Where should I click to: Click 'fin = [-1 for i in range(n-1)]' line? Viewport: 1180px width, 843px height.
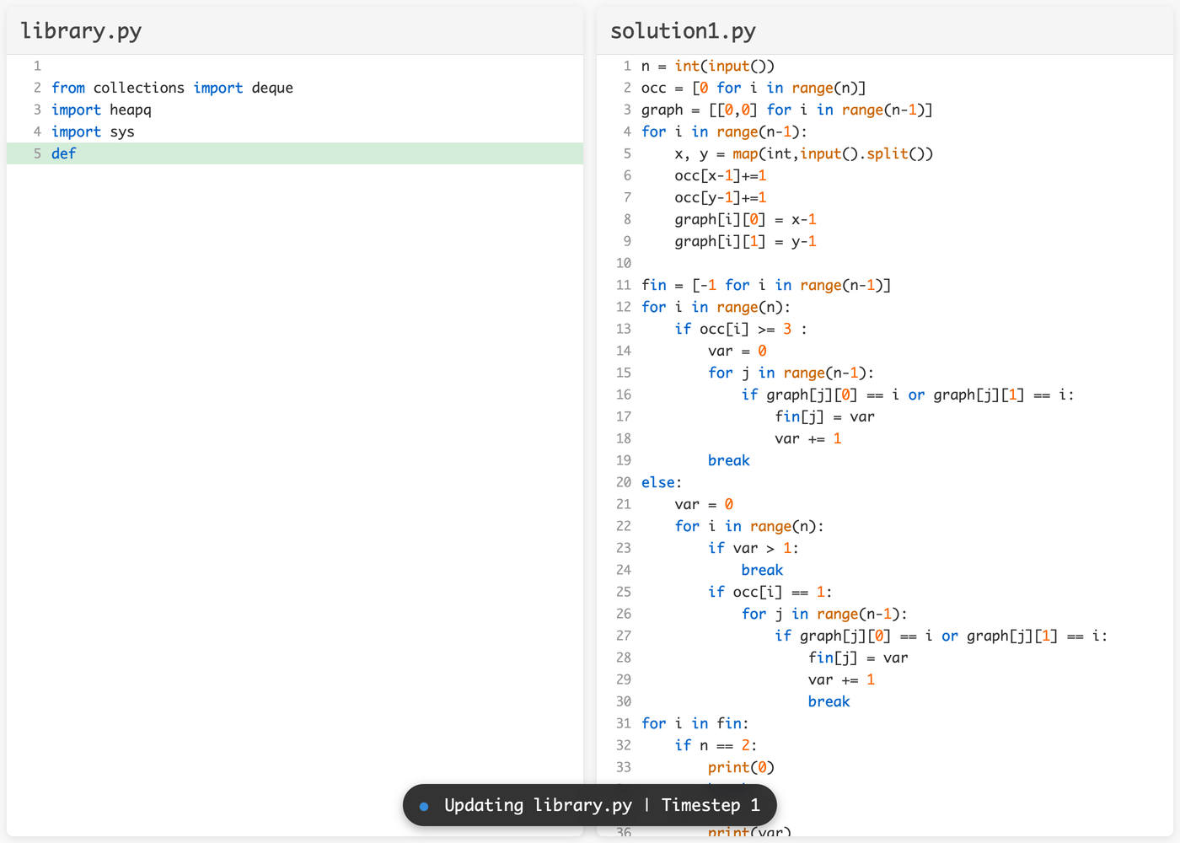click(766, 285)
